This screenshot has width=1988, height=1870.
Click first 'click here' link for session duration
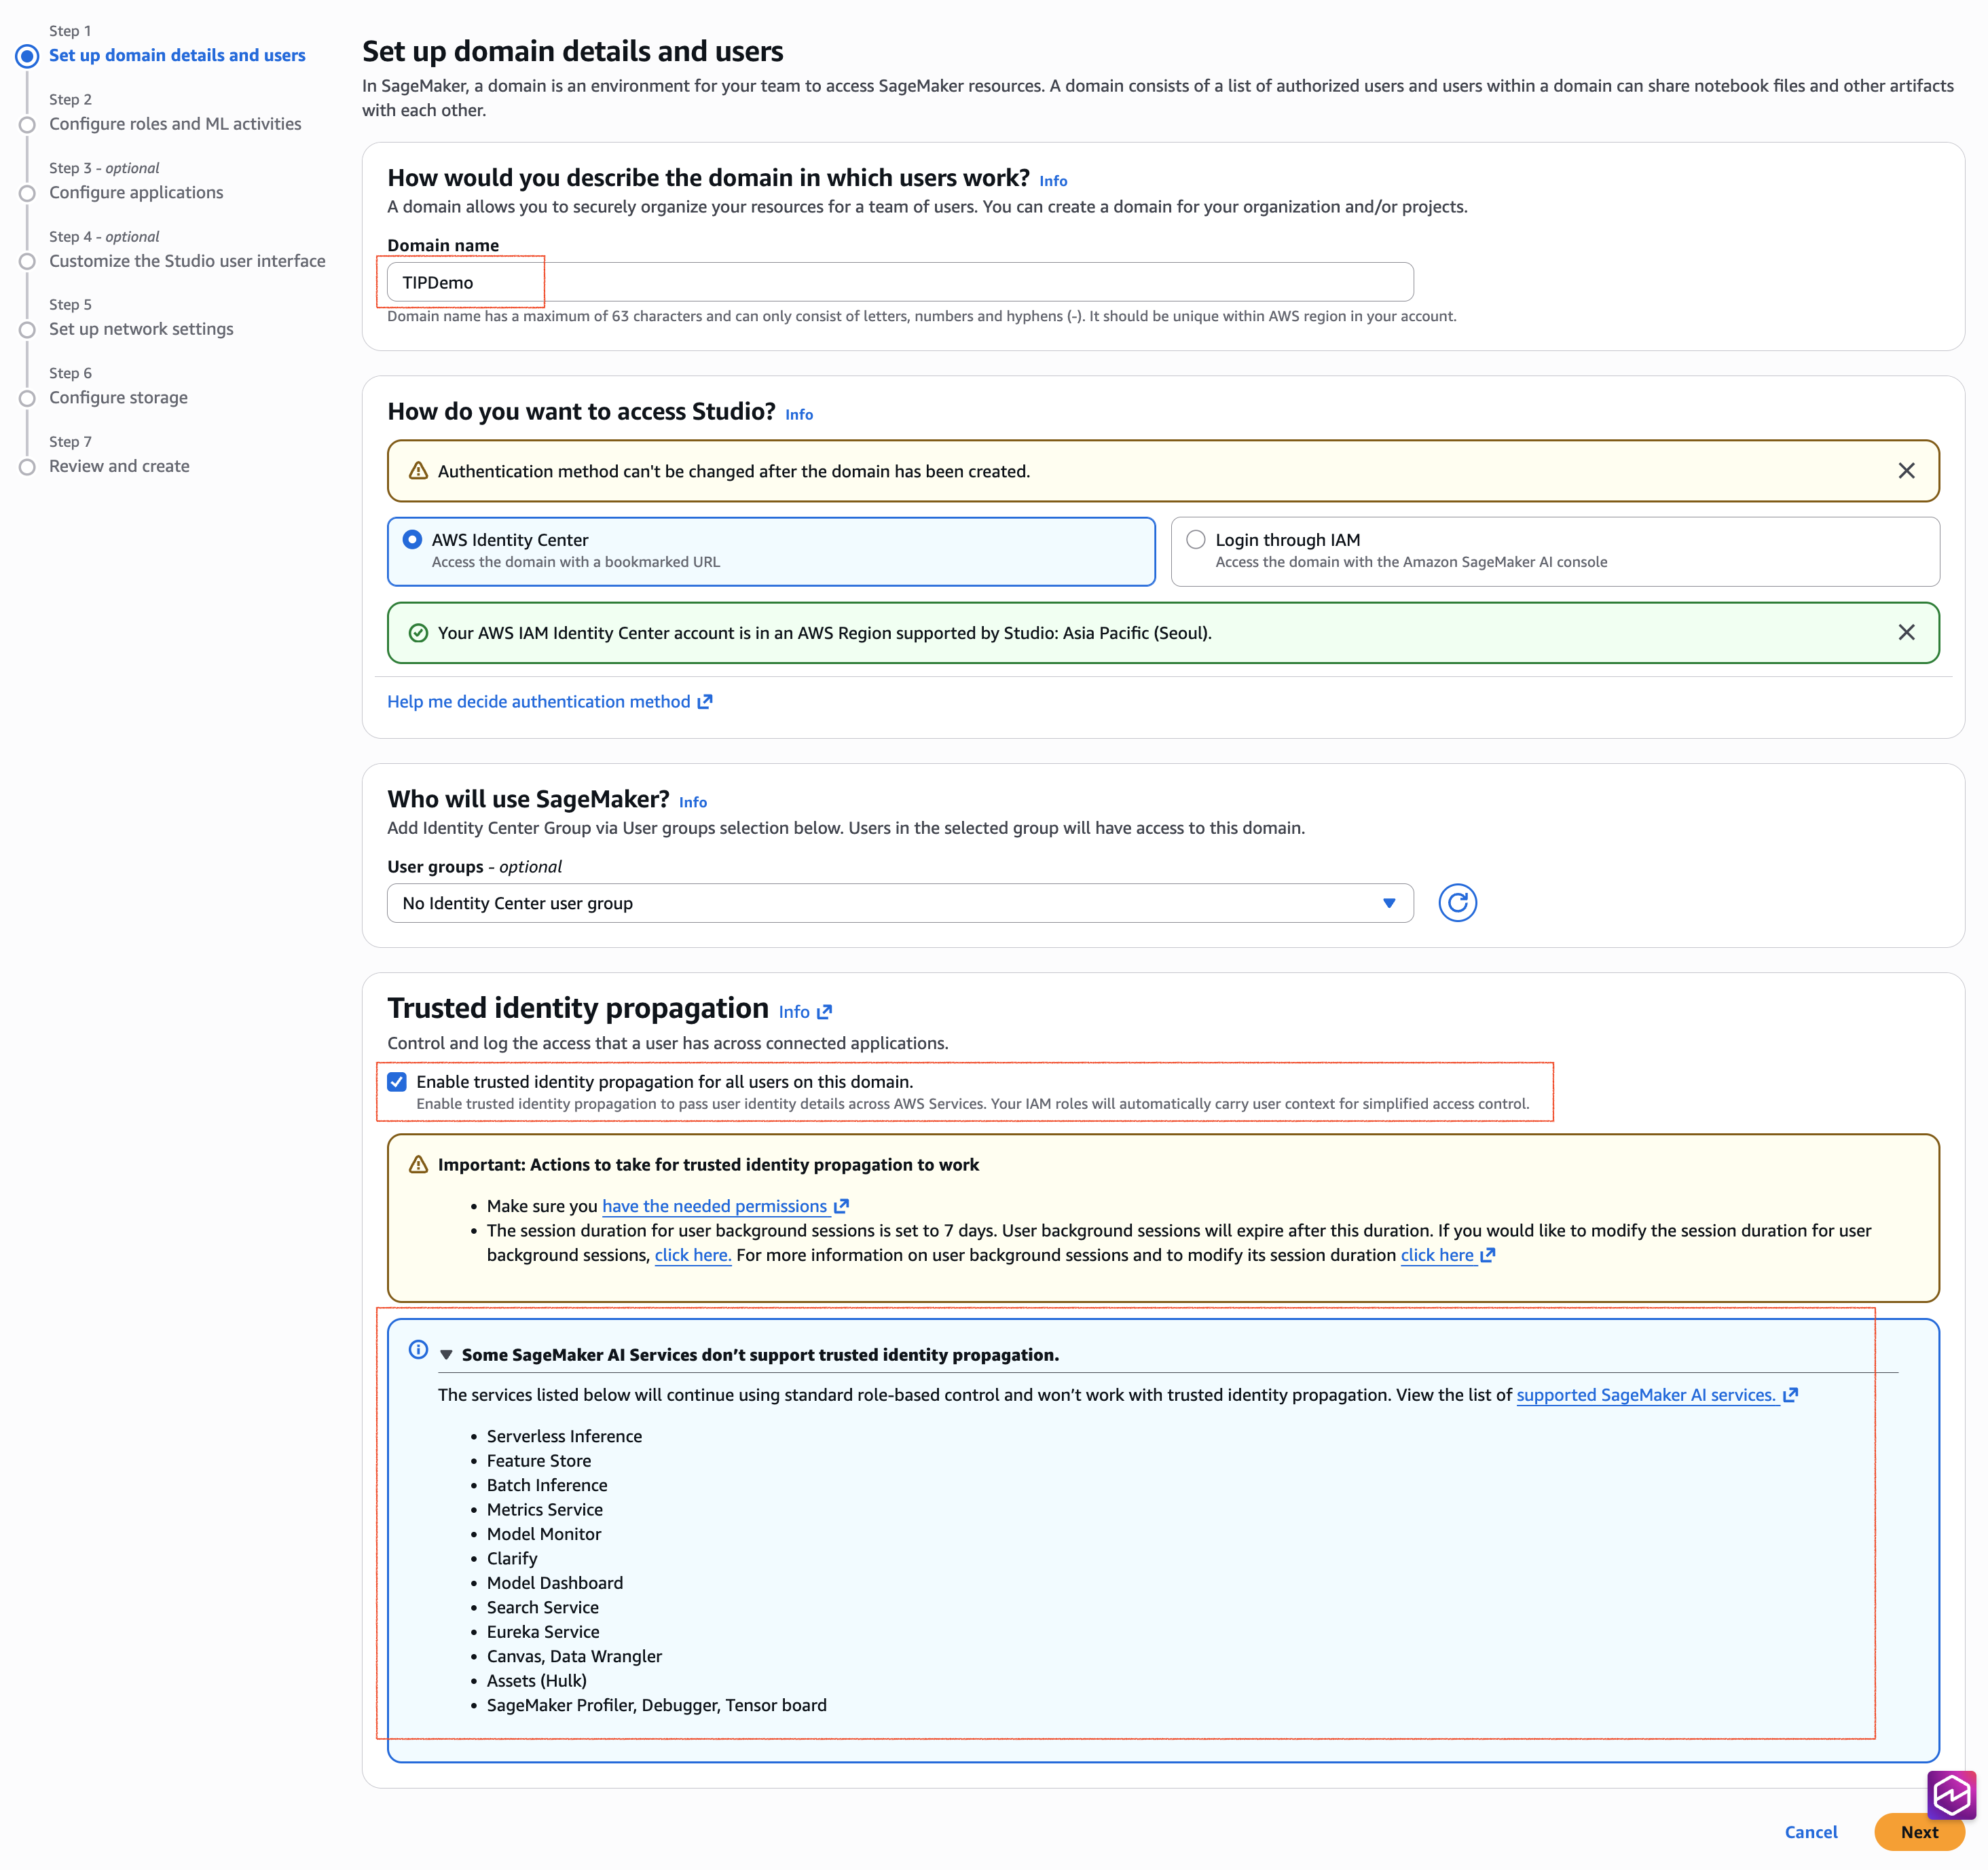pyautogui.click(x=693, y=1255)
